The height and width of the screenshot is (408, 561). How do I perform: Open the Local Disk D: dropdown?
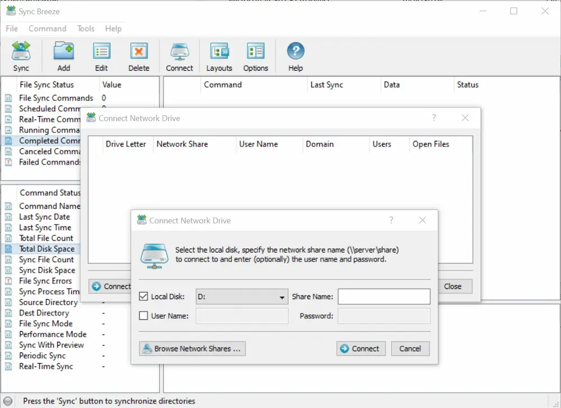[242, 297]
